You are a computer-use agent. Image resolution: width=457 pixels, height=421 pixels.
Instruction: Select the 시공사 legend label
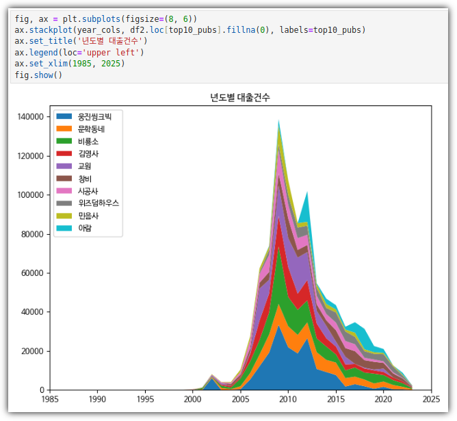(88, 191)
